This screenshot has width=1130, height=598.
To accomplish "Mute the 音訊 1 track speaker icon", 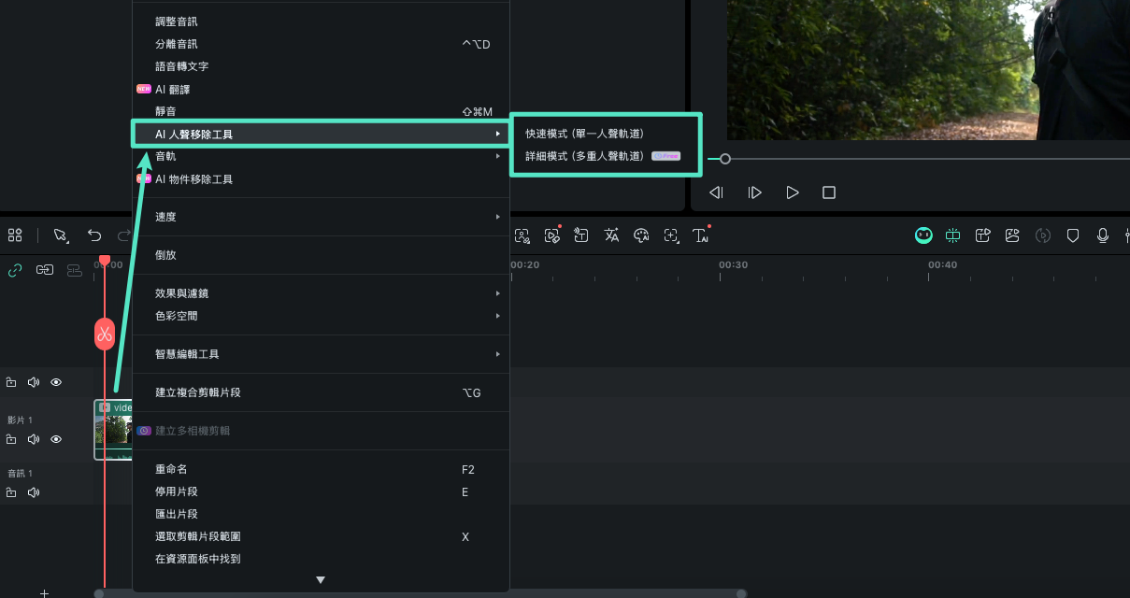I will click(34, 492).
